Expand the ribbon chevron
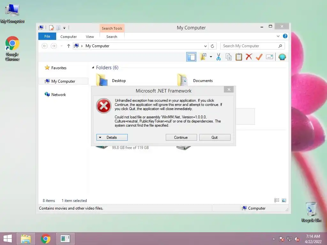The image size is (327, 245). click(278, 36)
